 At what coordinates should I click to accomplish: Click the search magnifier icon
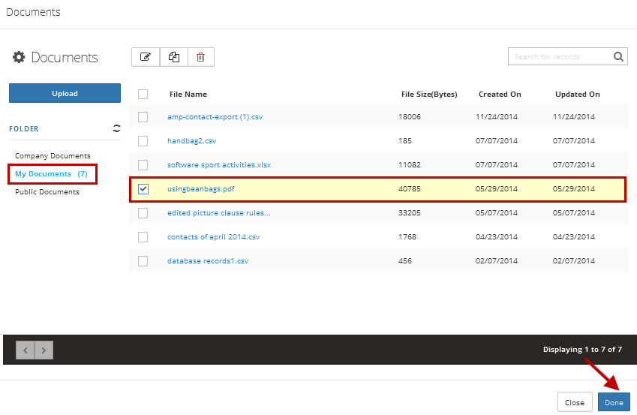click(x=619, y=56)
